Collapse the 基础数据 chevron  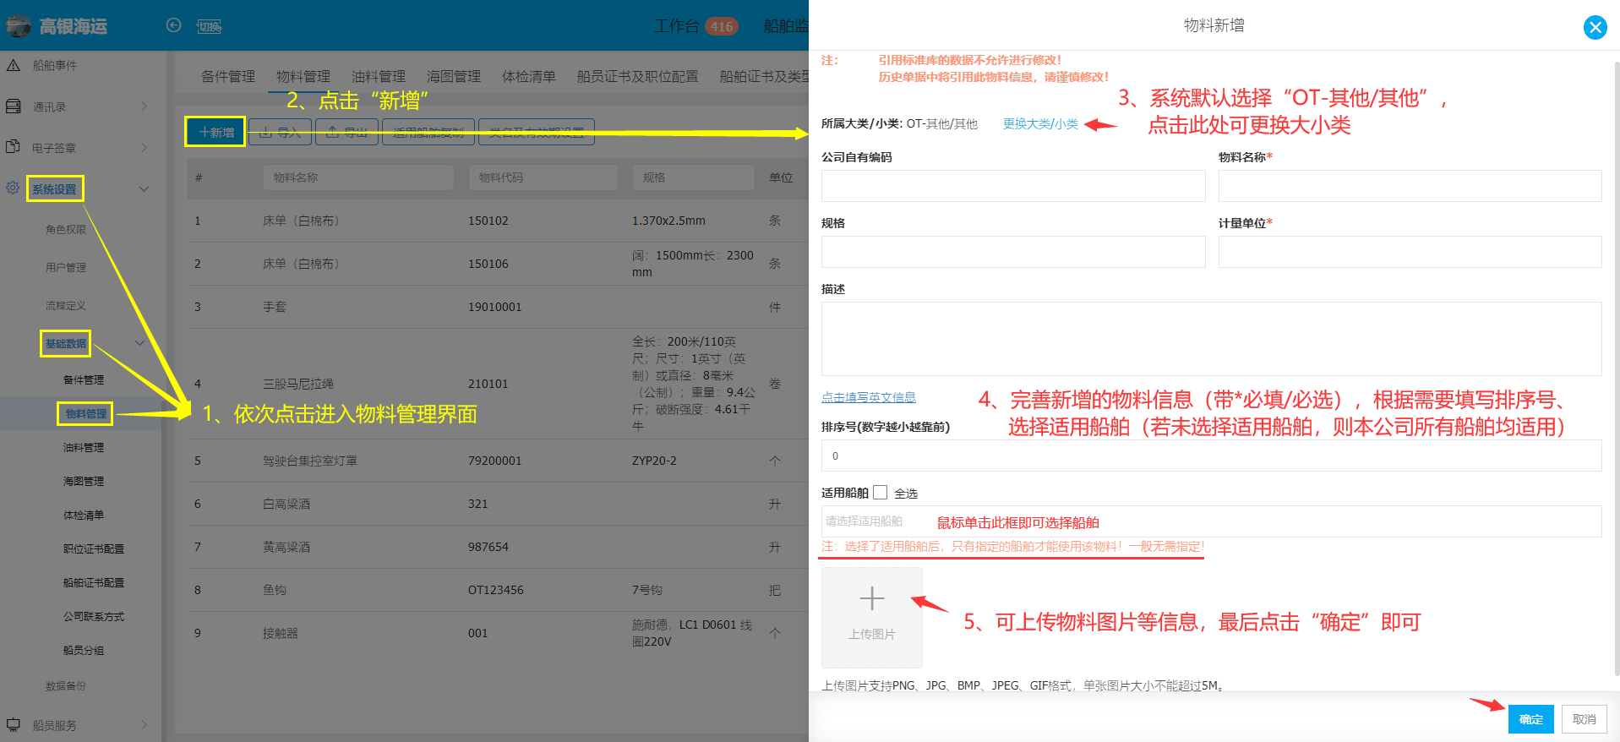point(139,343)
